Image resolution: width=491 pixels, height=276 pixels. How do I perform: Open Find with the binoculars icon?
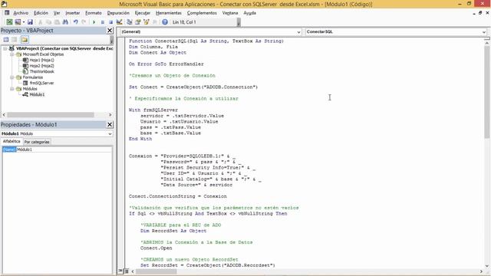pyautogui.click(x=65, y=22)
